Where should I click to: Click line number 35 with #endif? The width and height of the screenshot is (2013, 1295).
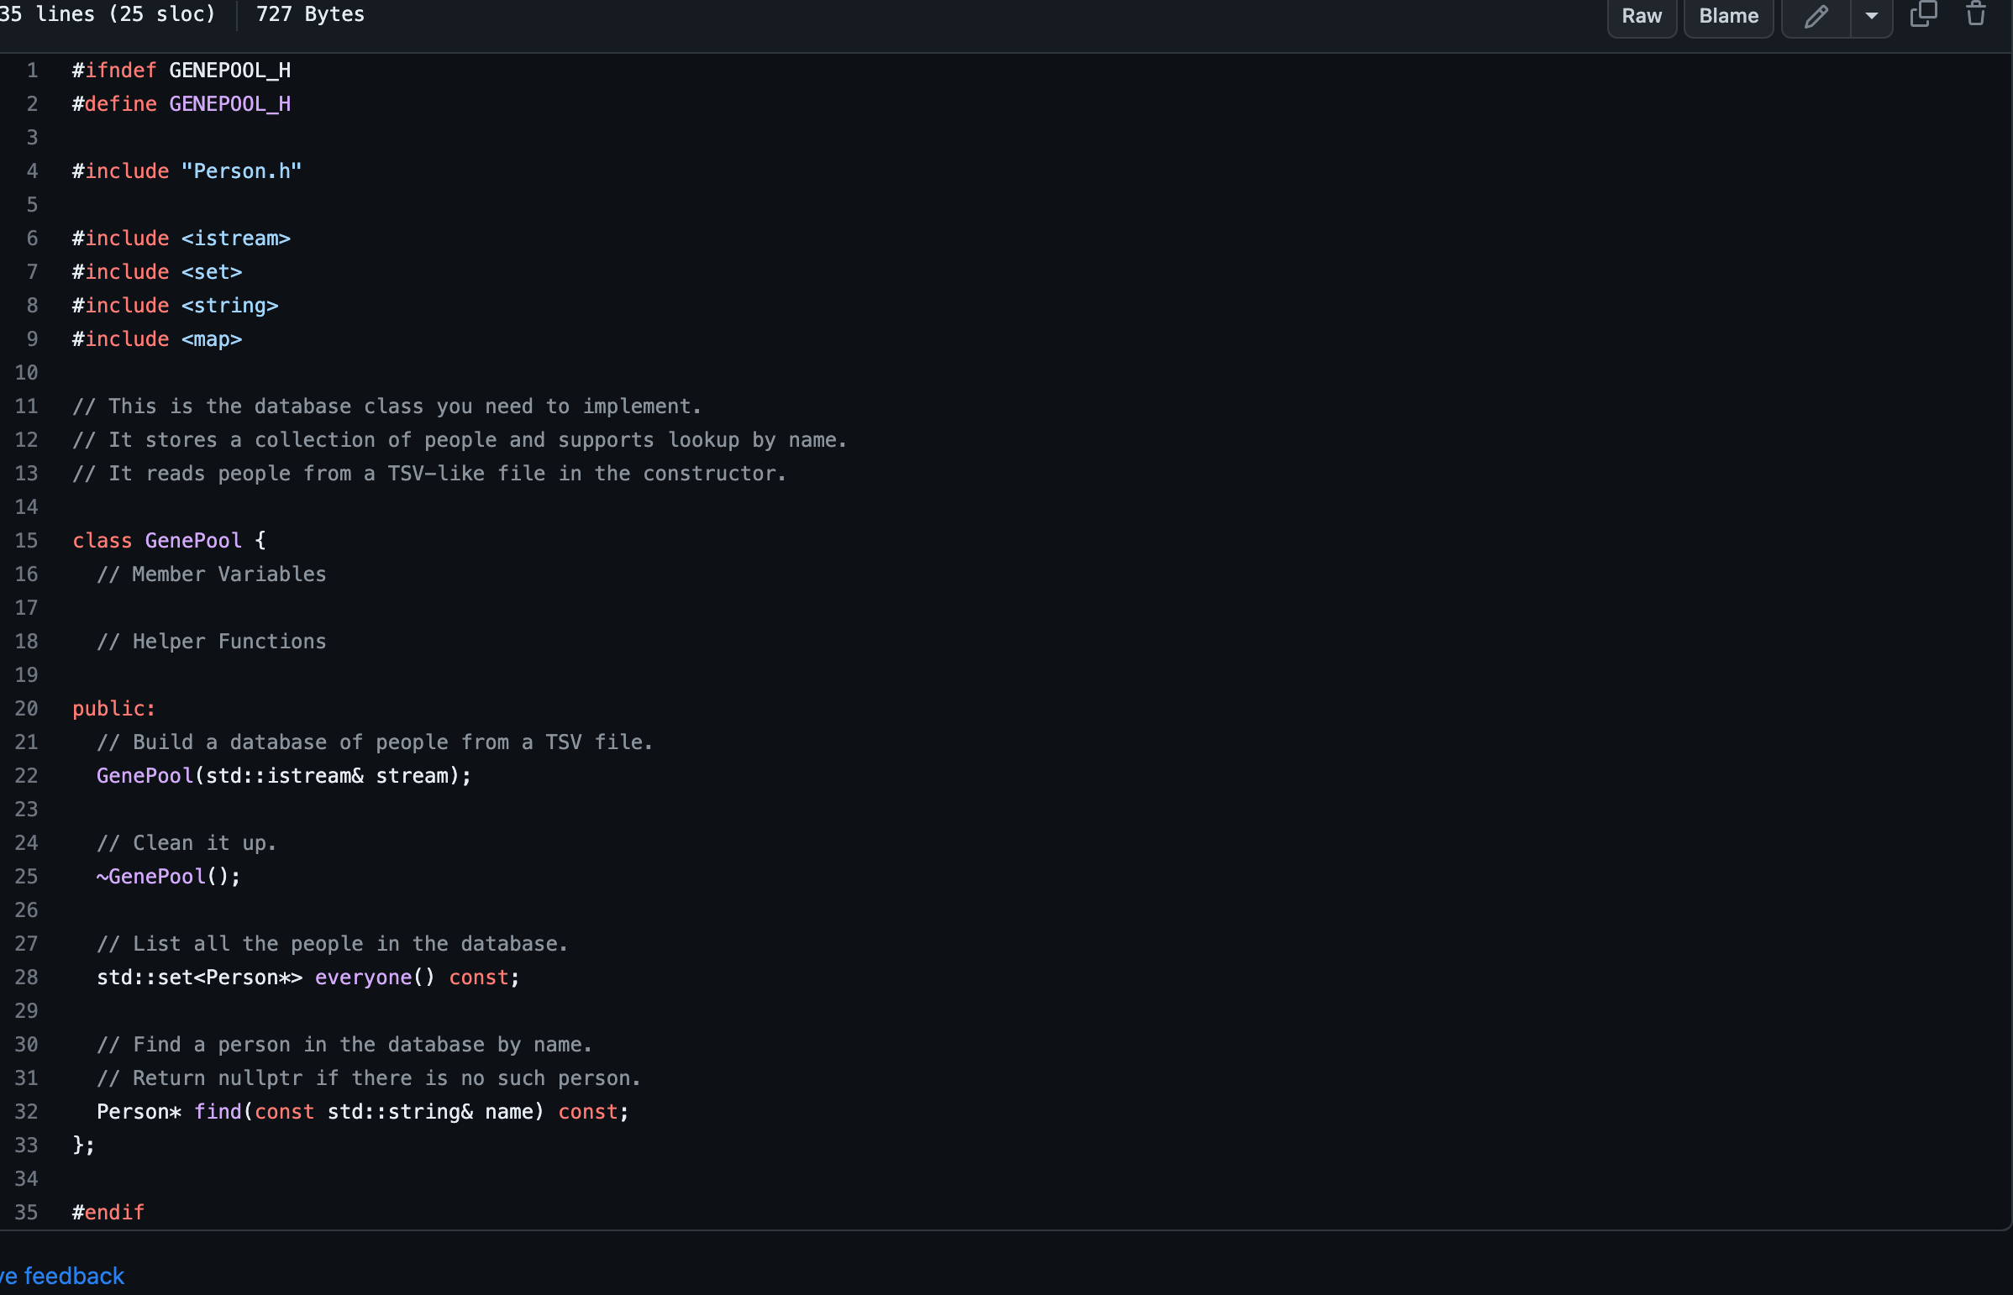(27, 1213)
